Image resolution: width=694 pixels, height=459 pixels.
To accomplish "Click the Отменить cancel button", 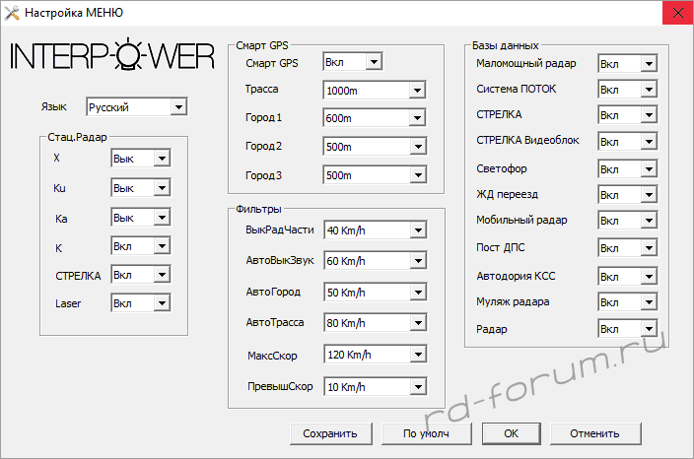I will (595, 433).
